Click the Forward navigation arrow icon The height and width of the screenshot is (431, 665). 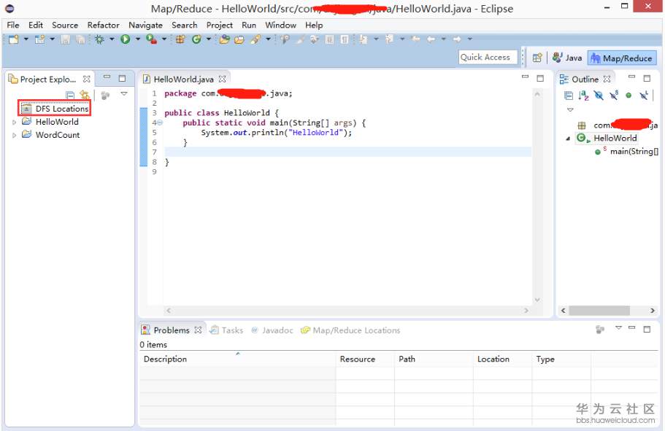point(457,39)
